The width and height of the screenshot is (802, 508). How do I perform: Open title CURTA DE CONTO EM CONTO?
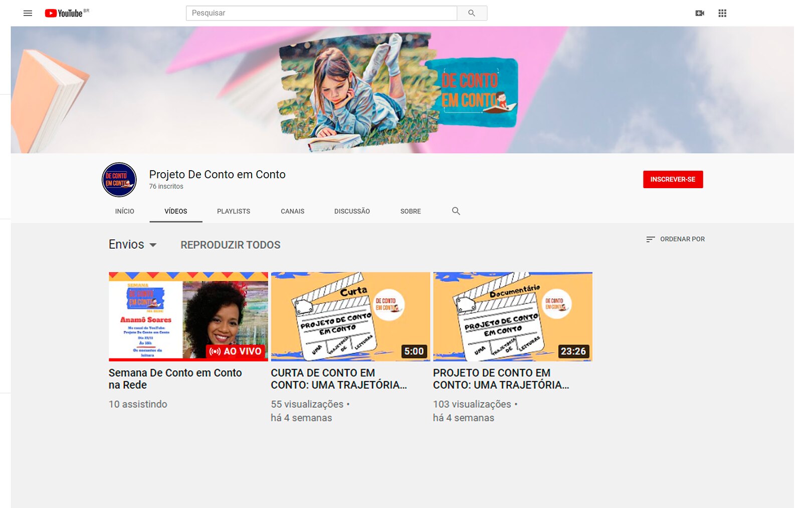339,379
